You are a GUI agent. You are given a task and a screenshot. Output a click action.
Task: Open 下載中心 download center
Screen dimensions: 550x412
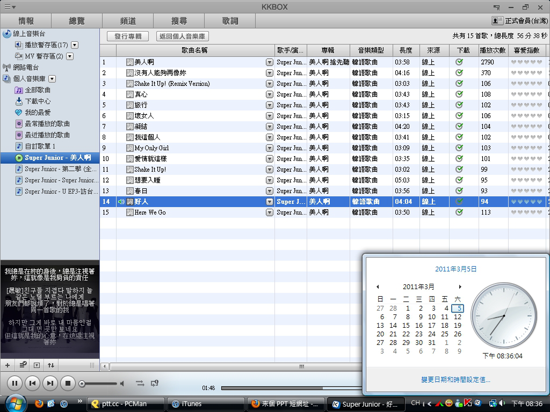(x=38, y=101)
